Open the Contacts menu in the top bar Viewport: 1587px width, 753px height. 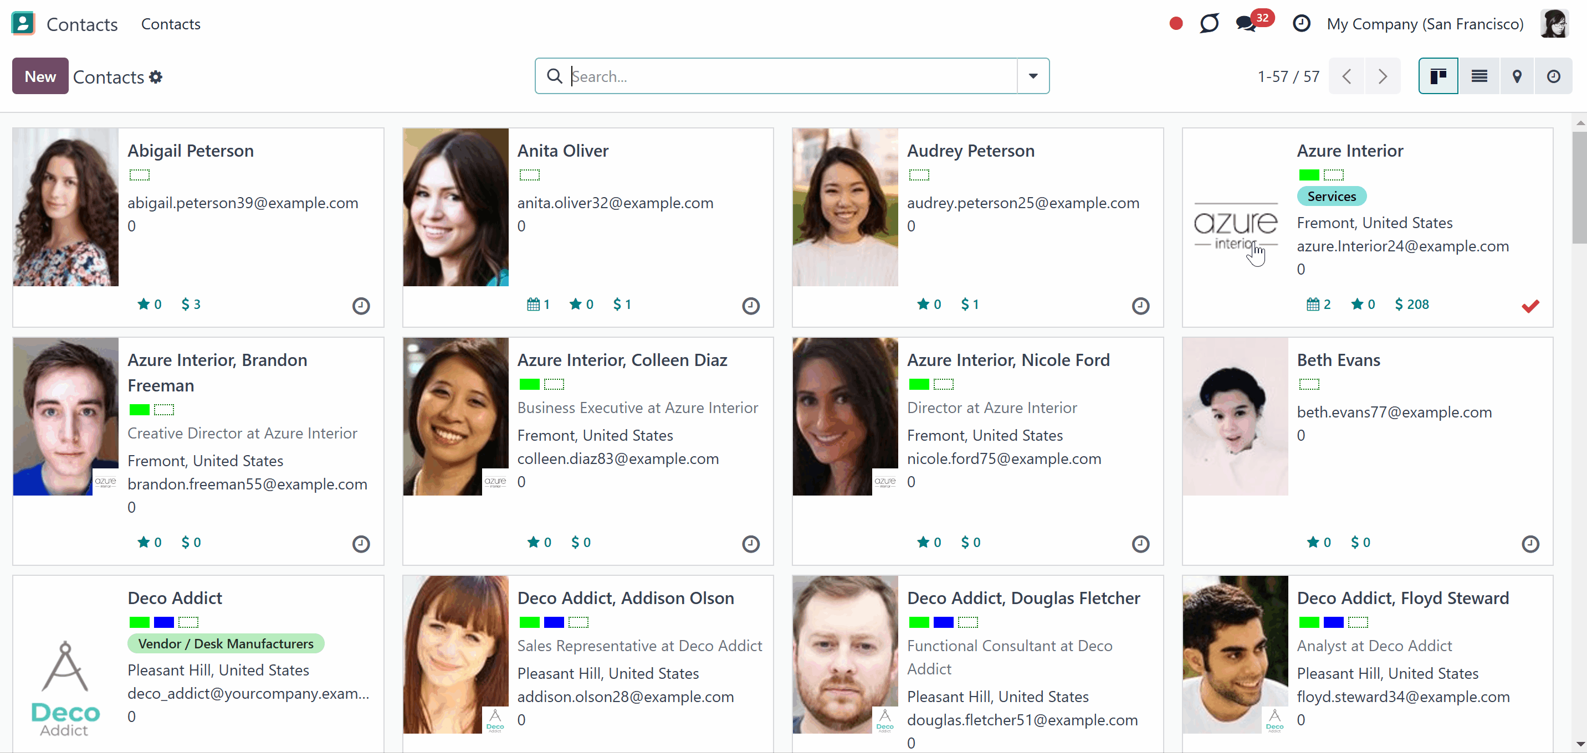171,24
